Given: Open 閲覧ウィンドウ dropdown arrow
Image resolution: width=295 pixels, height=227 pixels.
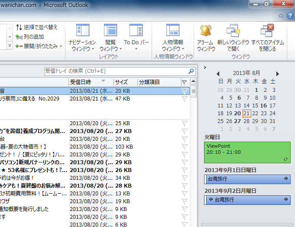Looking at the screenshot, I should [x=120, y=49].
